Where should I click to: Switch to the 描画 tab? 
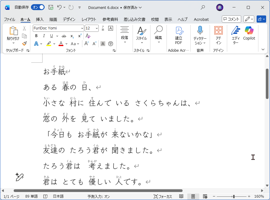(53, 19)
